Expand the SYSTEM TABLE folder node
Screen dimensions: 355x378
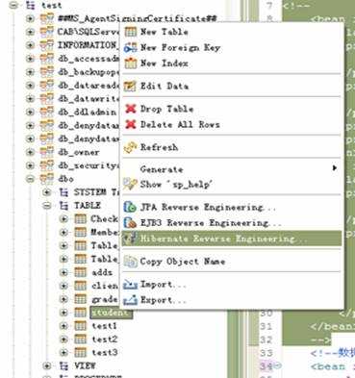pos(47,192)
